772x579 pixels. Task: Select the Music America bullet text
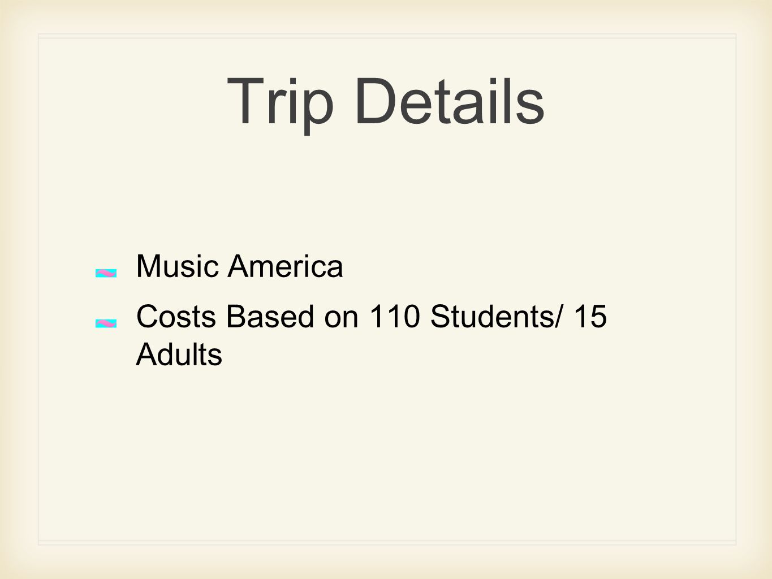coord(240,266)
